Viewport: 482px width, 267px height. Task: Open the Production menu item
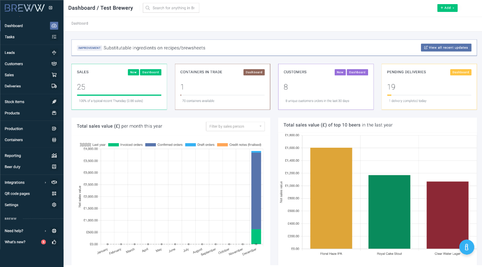14,129
